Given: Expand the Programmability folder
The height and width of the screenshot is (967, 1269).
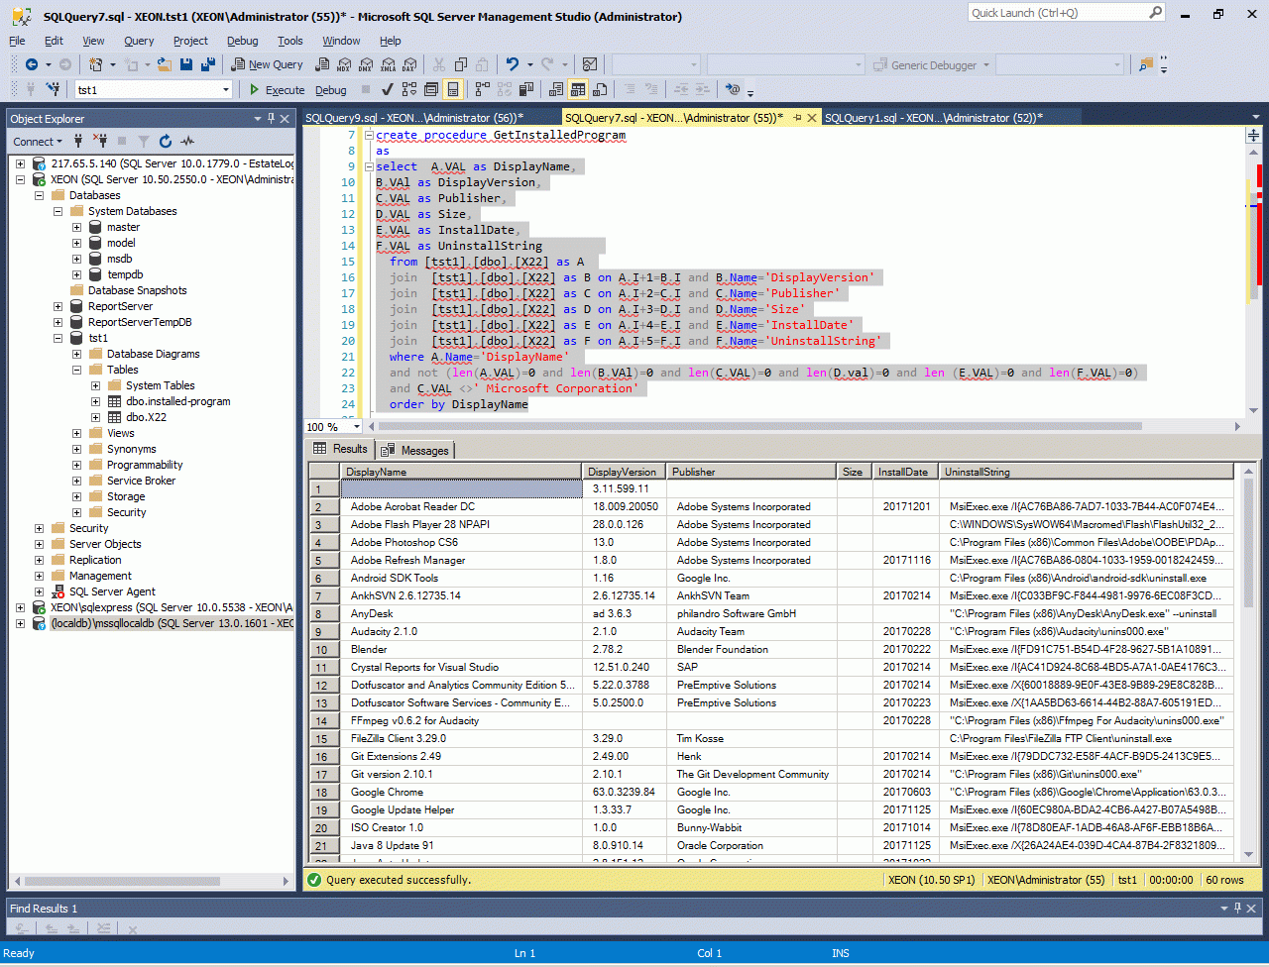Looking at the screenshot, I should 77,465.
